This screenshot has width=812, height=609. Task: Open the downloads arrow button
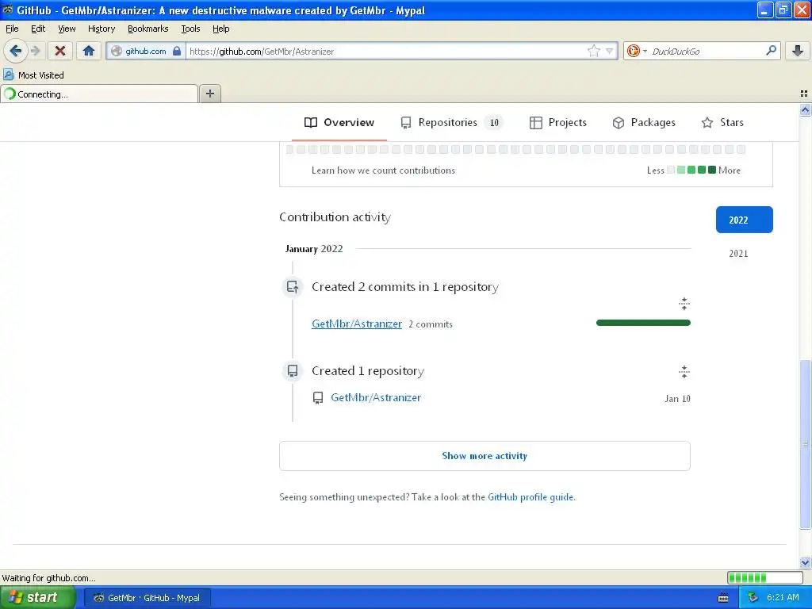[798, 51]
